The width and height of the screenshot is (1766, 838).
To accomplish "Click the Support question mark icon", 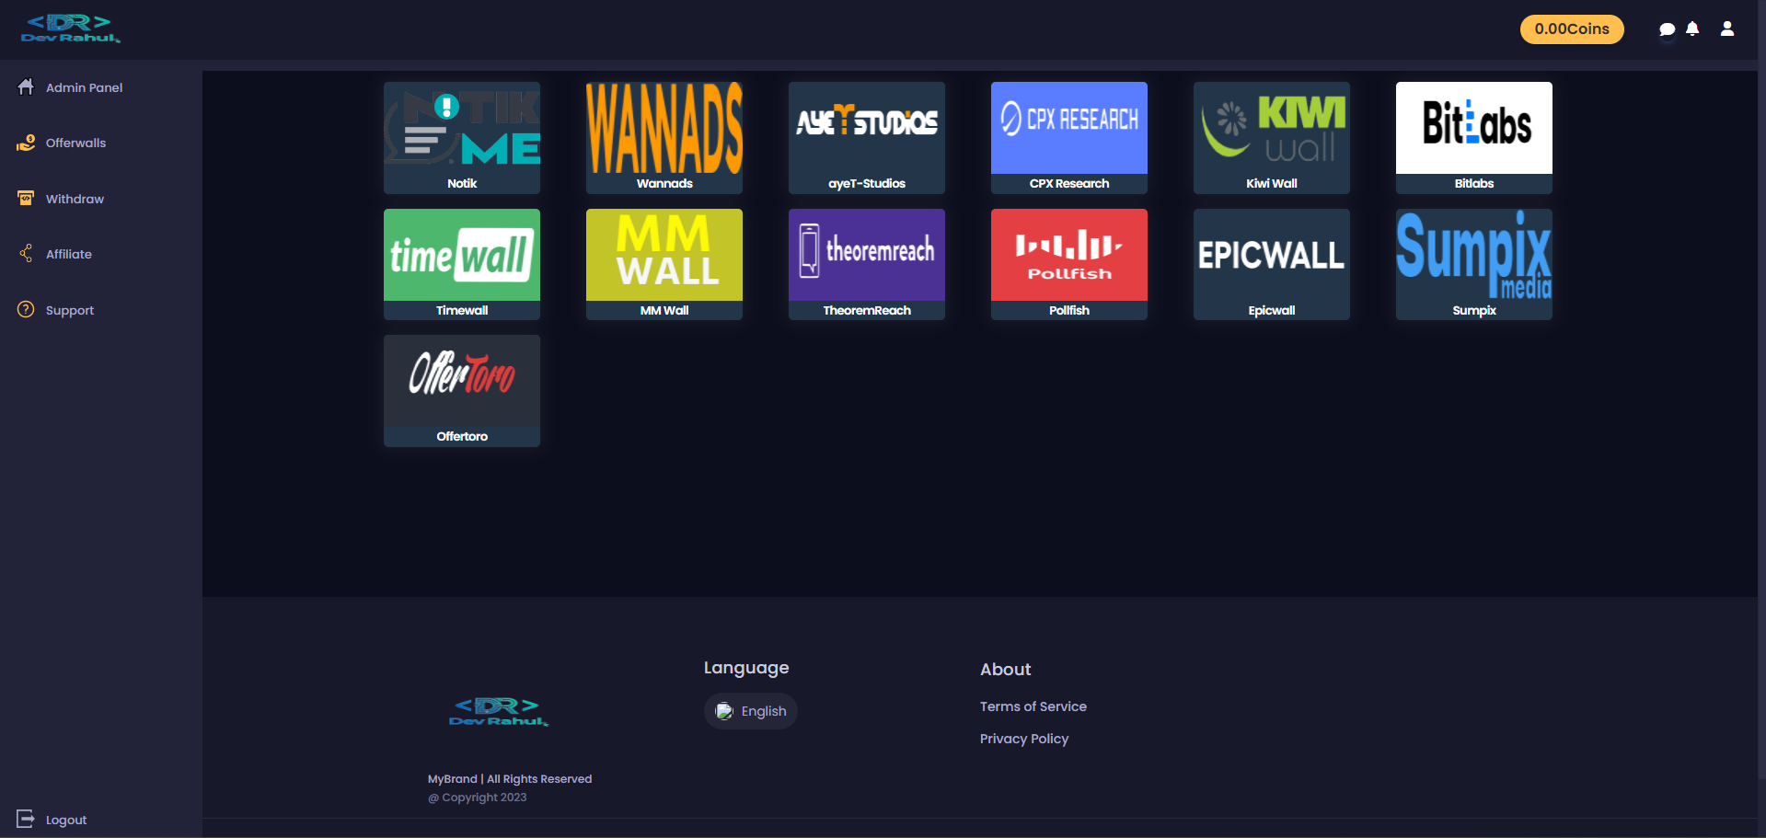I will (26, 310).
